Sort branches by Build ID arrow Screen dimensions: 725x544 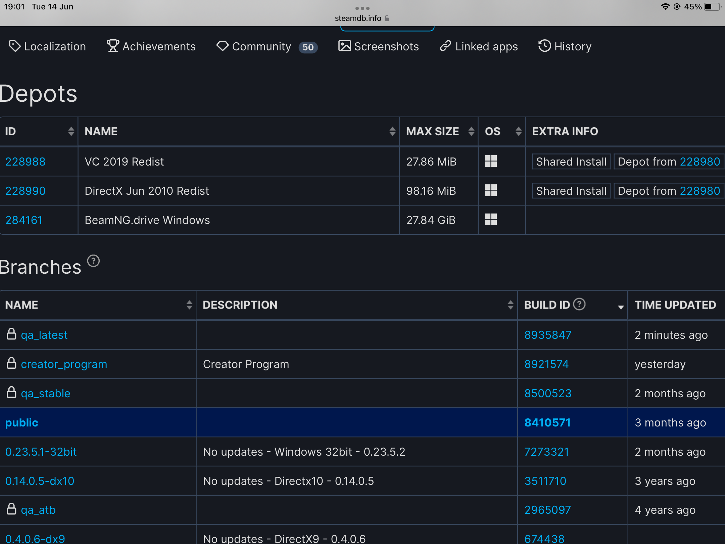pyautogui.click(x=621, y=307)
